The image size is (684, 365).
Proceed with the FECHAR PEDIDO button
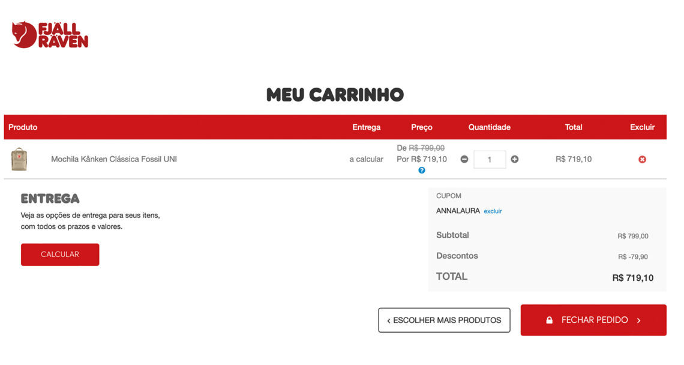(x=593, y=320)
